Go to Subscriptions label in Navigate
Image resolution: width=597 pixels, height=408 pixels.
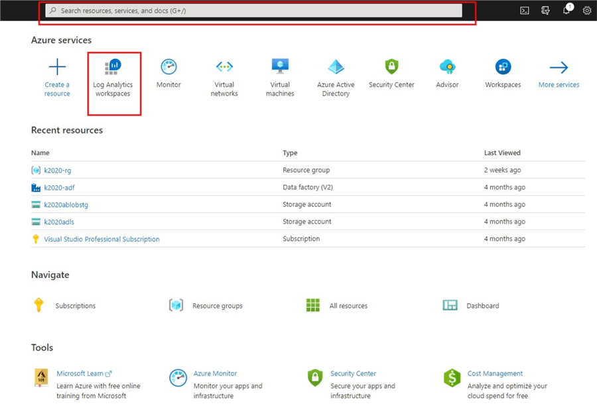coord(76,306)
